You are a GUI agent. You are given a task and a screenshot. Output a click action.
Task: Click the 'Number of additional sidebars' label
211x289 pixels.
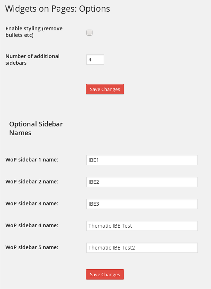click(33, 60)
